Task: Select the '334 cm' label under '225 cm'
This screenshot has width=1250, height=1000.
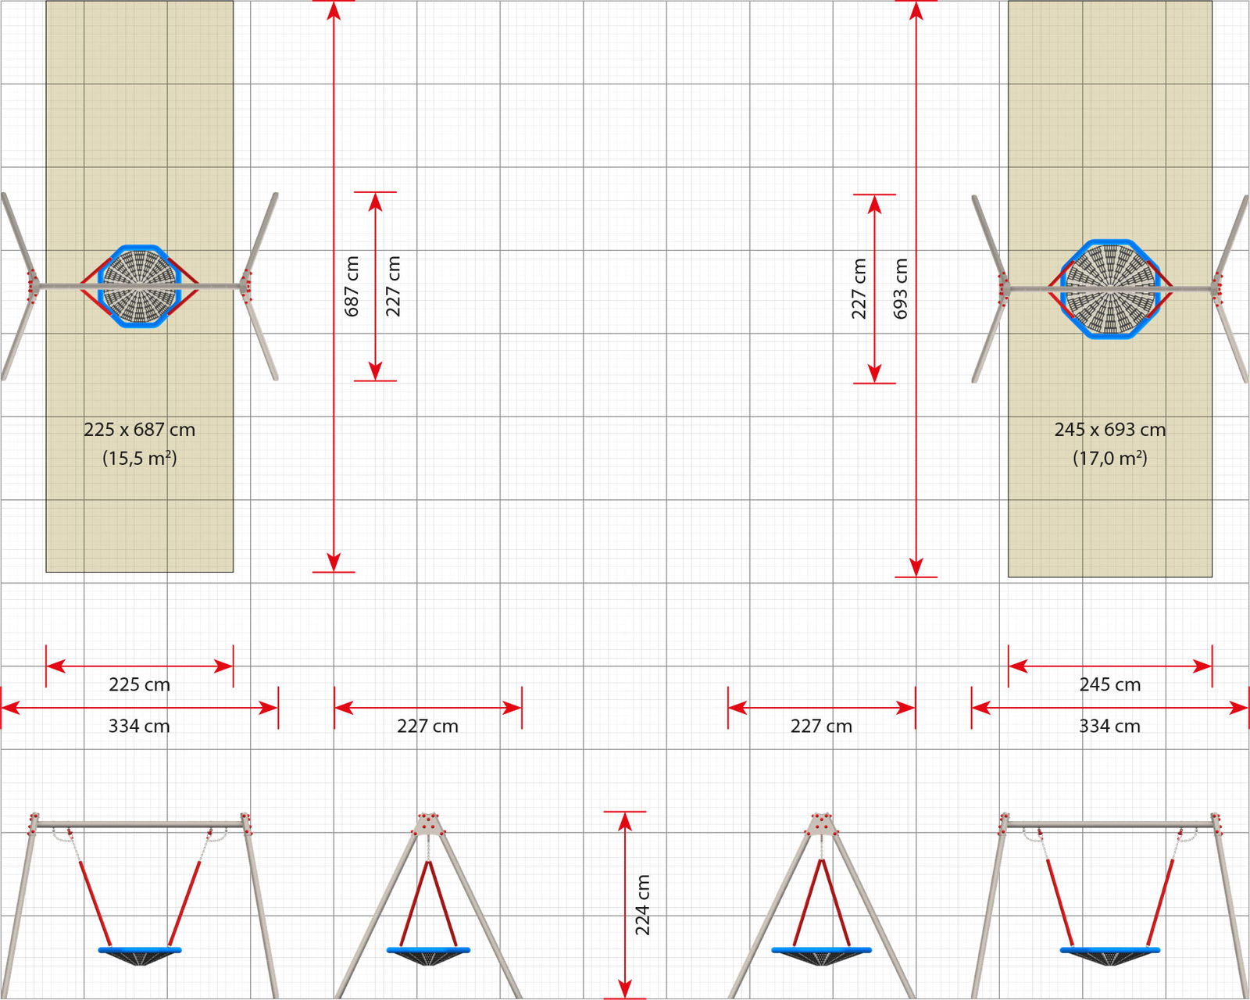Action: (140, 726)
